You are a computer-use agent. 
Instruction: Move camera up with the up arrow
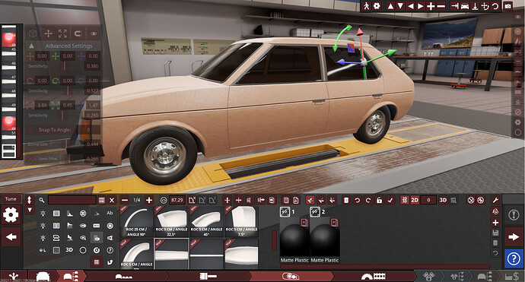(390, 6)
